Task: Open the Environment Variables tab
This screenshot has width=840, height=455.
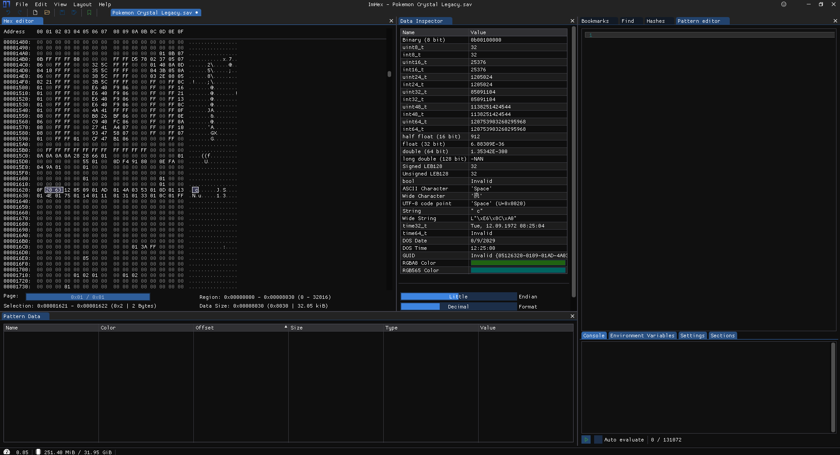Action: coord(642,336)
